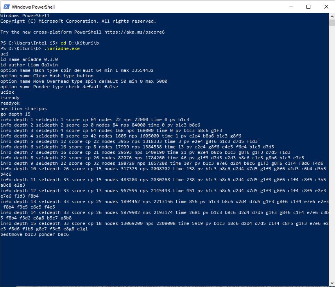Click the 'PS D:\Kituri\b>' prompt

tap(21, 48)
